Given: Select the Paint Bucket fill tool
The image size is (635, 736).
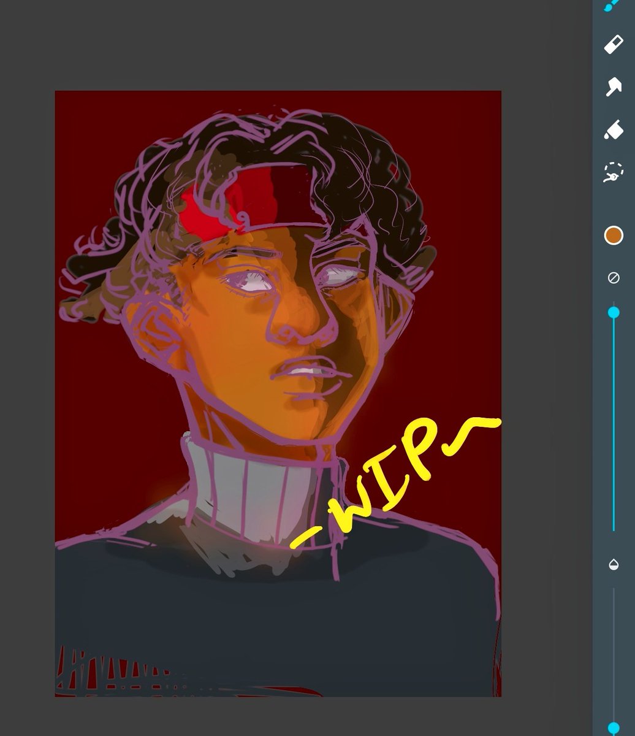Looking at the screenshot, I should pyautogui.click(x=614, y=130).
